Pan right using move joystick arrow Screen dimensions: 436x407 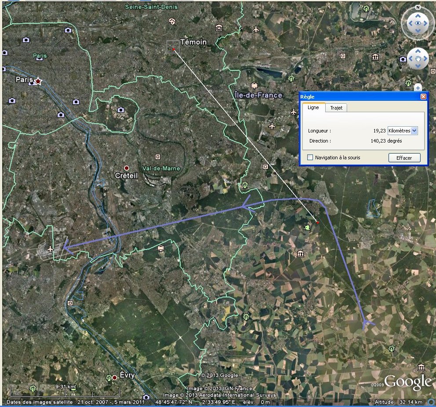(x=426, y=59)
